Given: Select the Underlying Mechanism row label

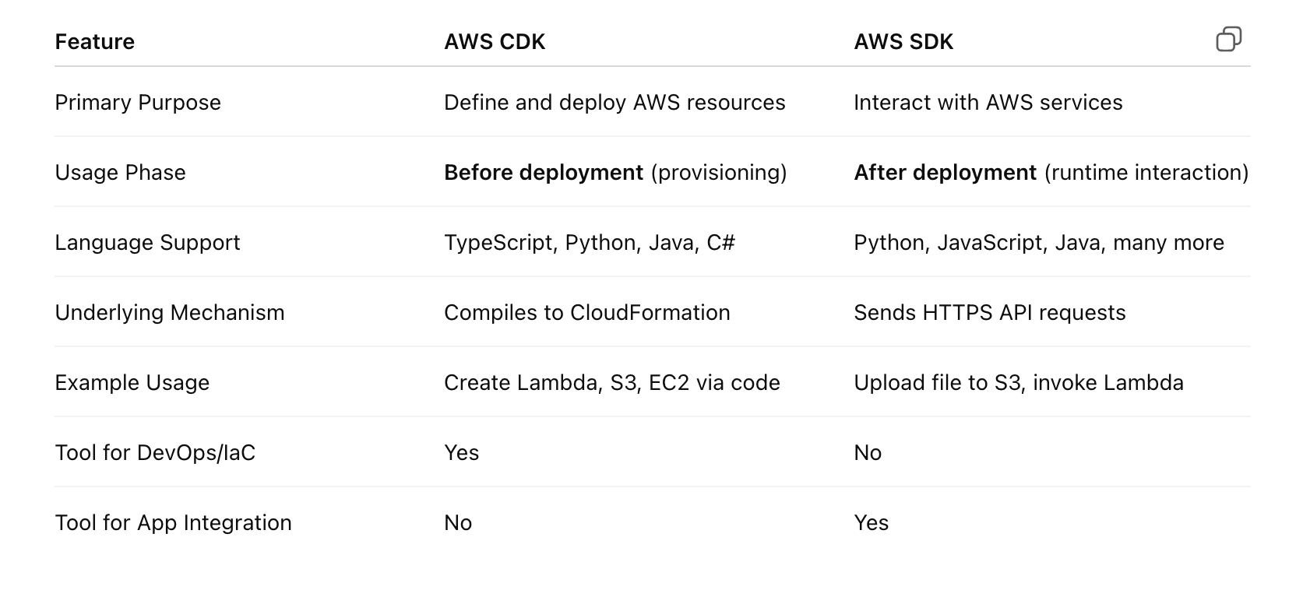Looking at the screenshot, I should [x=170, y=313].
